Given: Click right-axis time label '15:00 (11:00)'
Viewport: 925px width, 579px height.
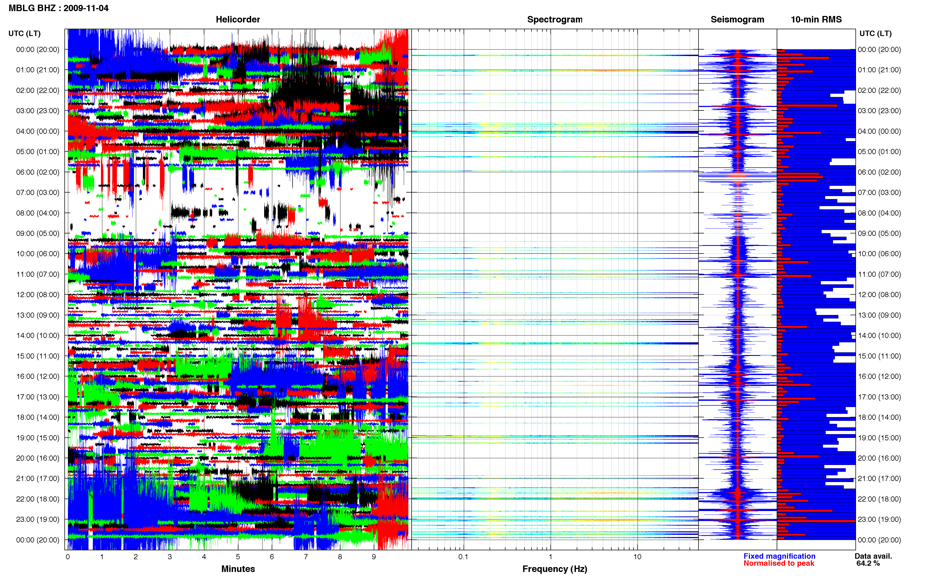Looking at the screenshot, I should 879,356.
